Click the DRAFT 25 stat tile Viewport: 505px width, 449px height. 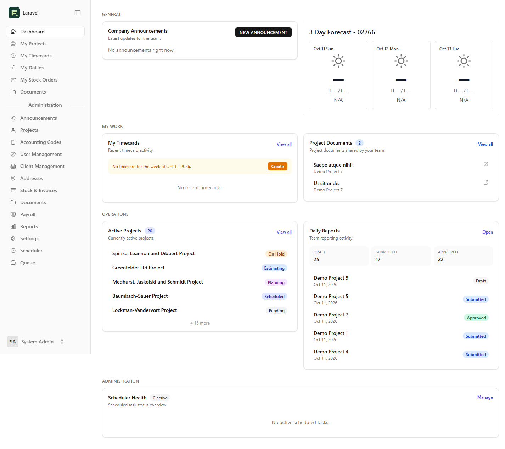click(x=339, y=256)
